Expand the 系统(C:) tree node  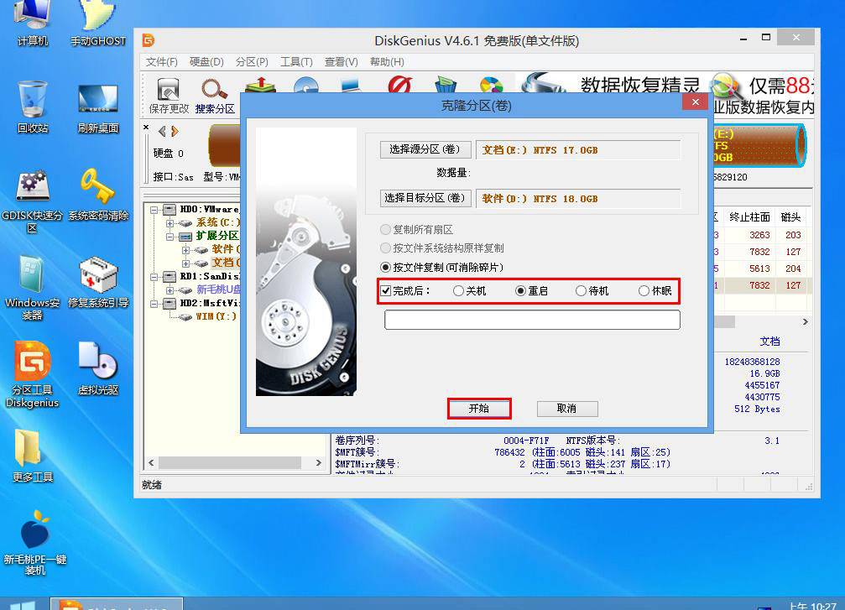pos(170,223)
